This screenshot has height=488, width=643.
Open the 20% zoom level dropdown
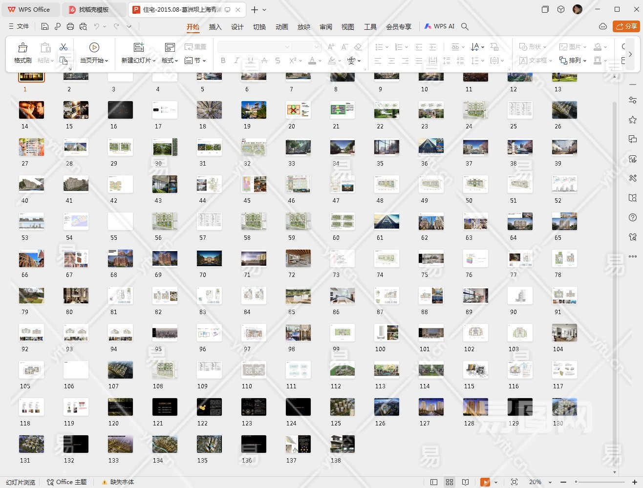tap(539, 482)
